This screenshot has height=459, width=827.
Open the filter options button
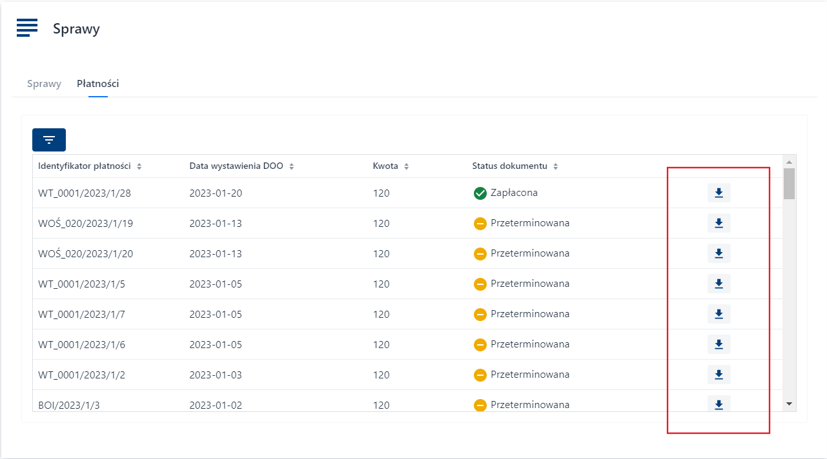tap(49, 140)
